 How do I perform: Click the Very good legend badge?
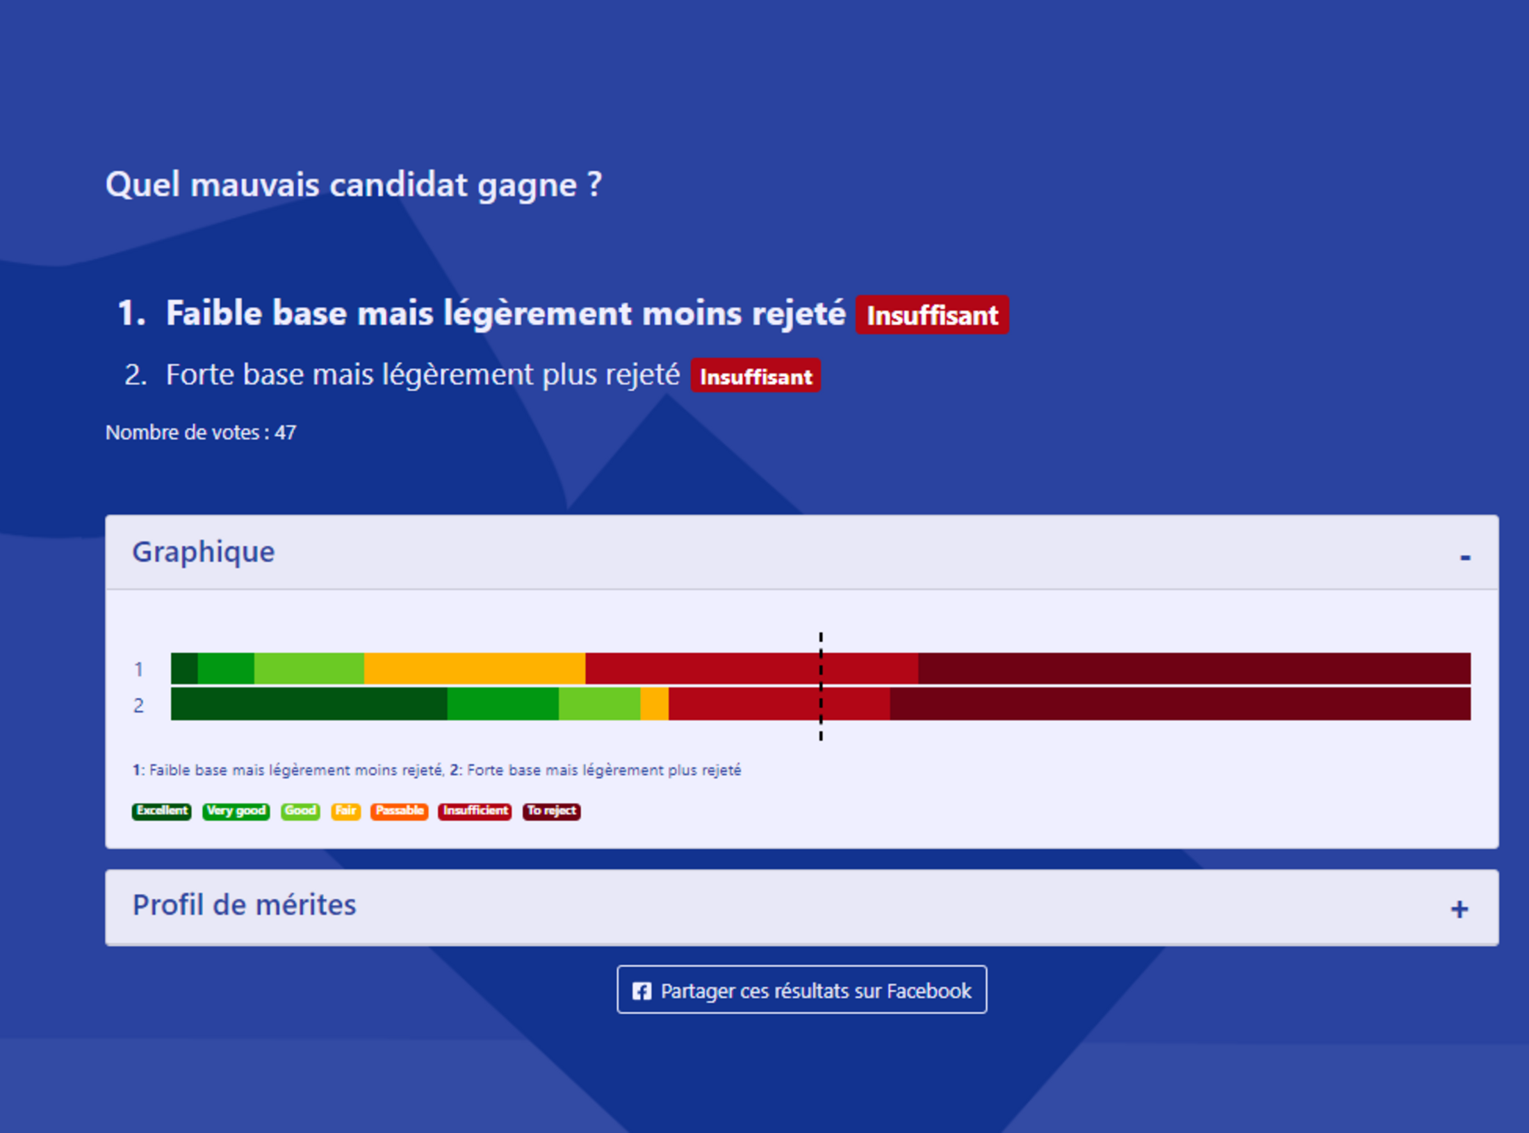pyautogui.click(x=236, y=811)
